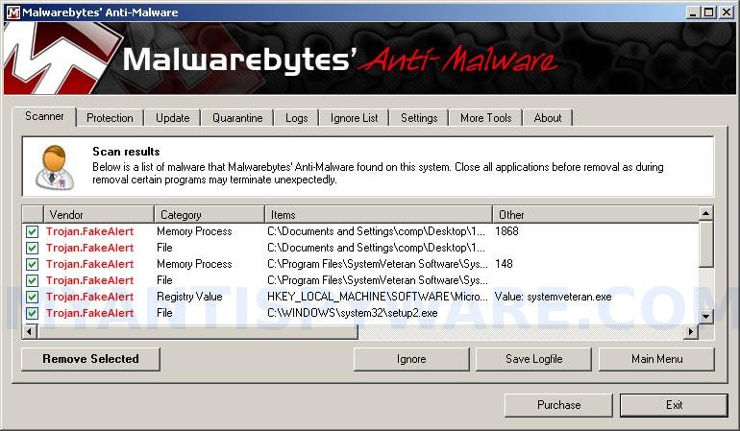Screen dimensions: 740x431
Task: Open the Settings tab
Action: click(x=419, y=118)
